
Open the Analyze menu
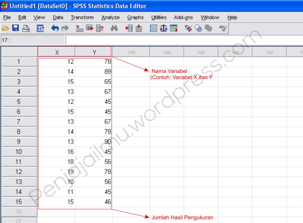111,17
